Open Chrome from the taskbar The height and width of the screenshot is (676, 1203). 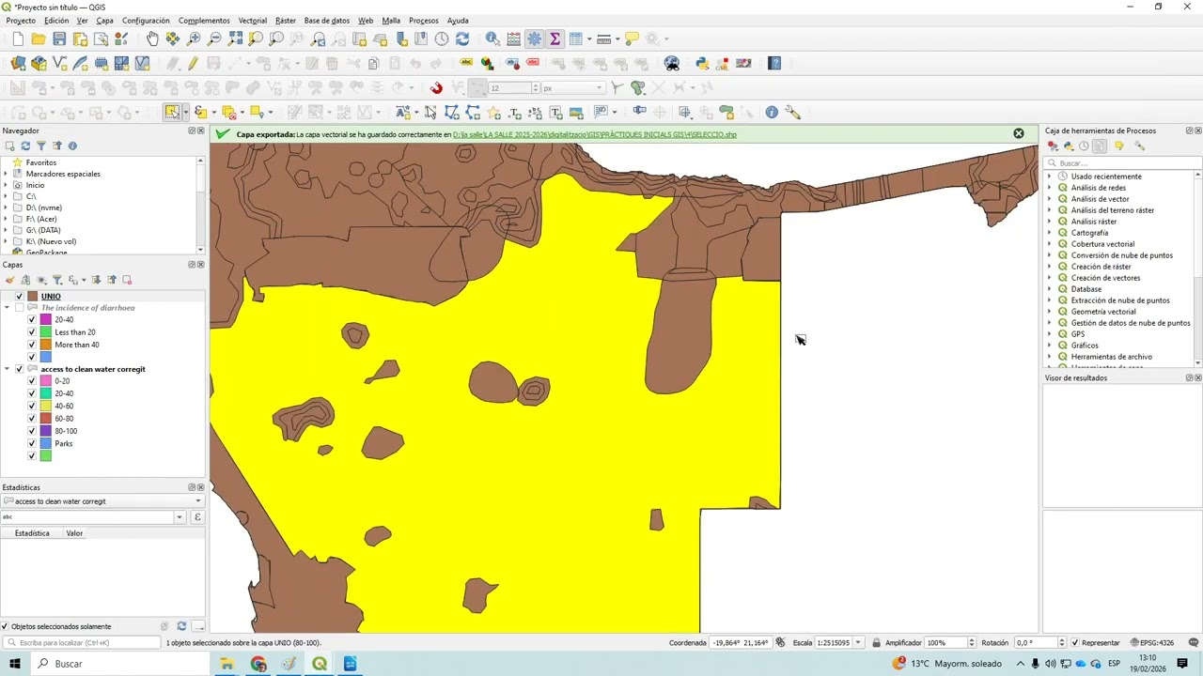pyautogui.click(x=258, y=664)
